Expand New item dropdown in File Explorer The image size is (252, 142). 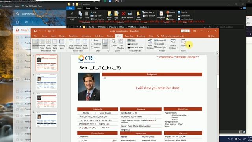(148, 12)
